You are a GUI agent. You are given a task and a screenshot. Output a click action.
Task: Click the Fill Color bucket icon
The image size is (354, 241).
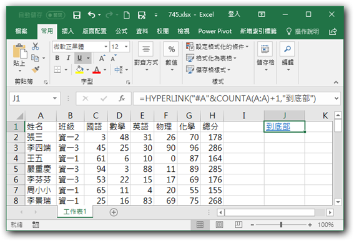79,70
